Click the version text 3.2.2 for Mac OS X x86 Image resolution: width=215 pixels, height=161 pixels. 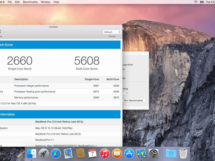tap(18, 103)
